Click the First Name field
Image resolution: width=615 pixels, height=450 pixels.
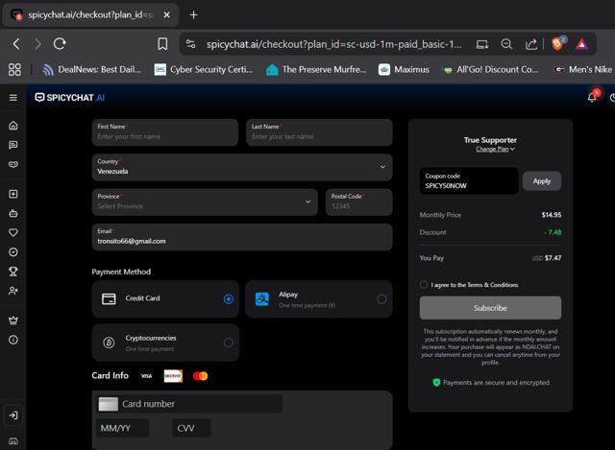(x=165, y=132)
